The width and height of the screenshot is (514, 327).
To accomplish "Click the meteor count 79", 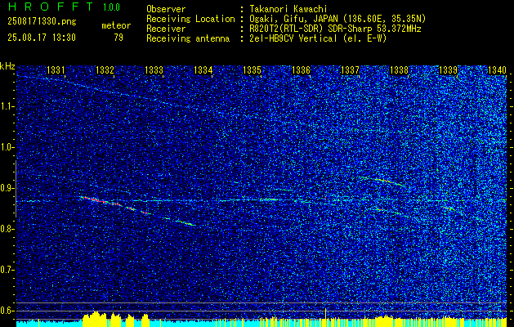I will pos(118,38).
